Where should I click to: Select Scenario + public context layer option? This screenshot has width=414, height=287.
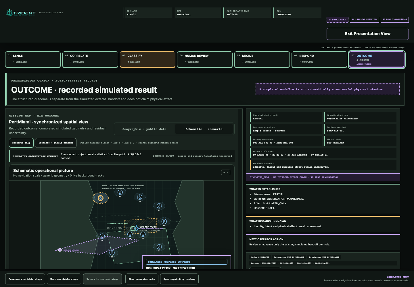click(x=56, y=143)
